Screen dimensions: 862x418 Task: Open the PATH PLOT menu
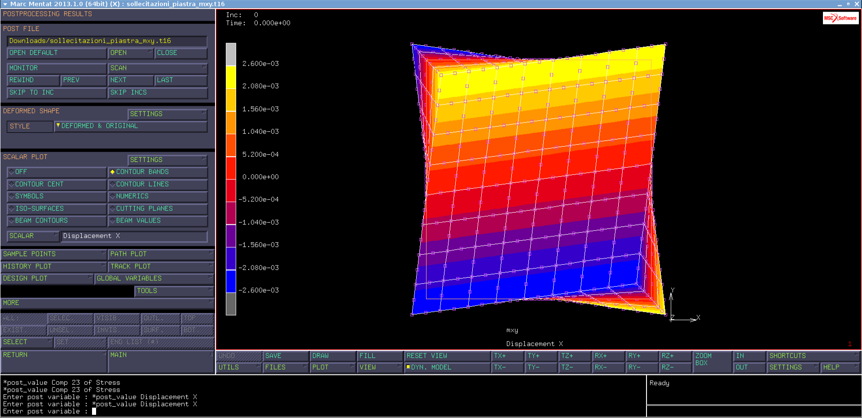(160, 254)
